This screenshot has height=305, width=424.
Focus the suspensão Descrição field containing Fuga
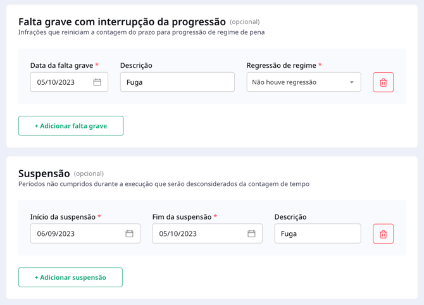[x=318, y=233]
